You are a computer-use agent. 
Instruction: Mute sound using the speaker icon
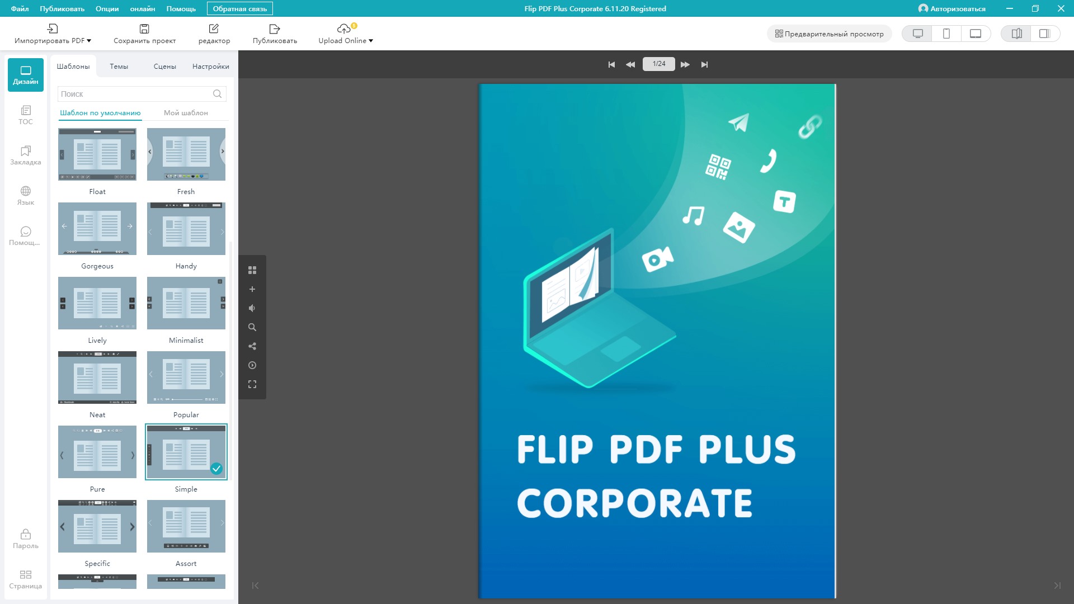pyautogui.click(x=252, y=308)
